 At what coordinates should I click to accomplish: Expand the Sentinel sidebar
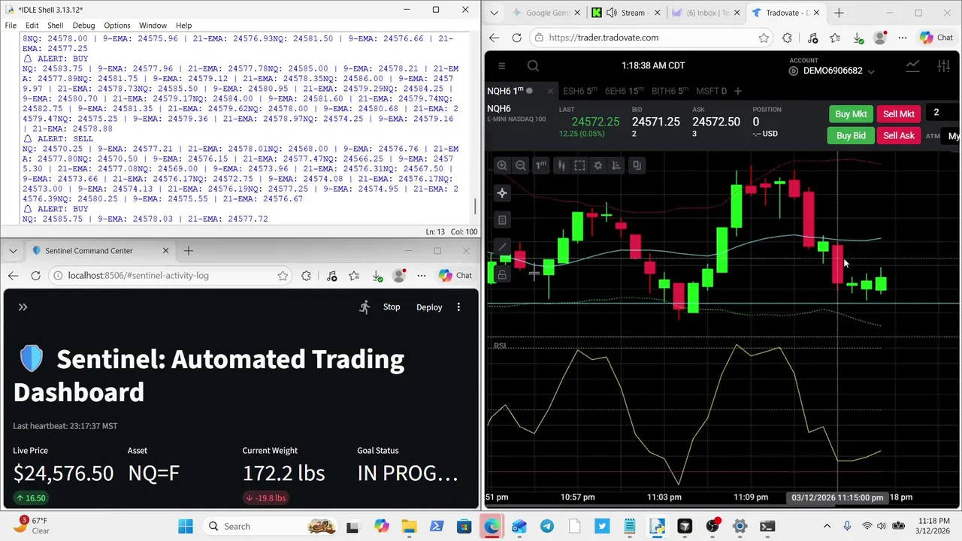click(x=23, y=307)
